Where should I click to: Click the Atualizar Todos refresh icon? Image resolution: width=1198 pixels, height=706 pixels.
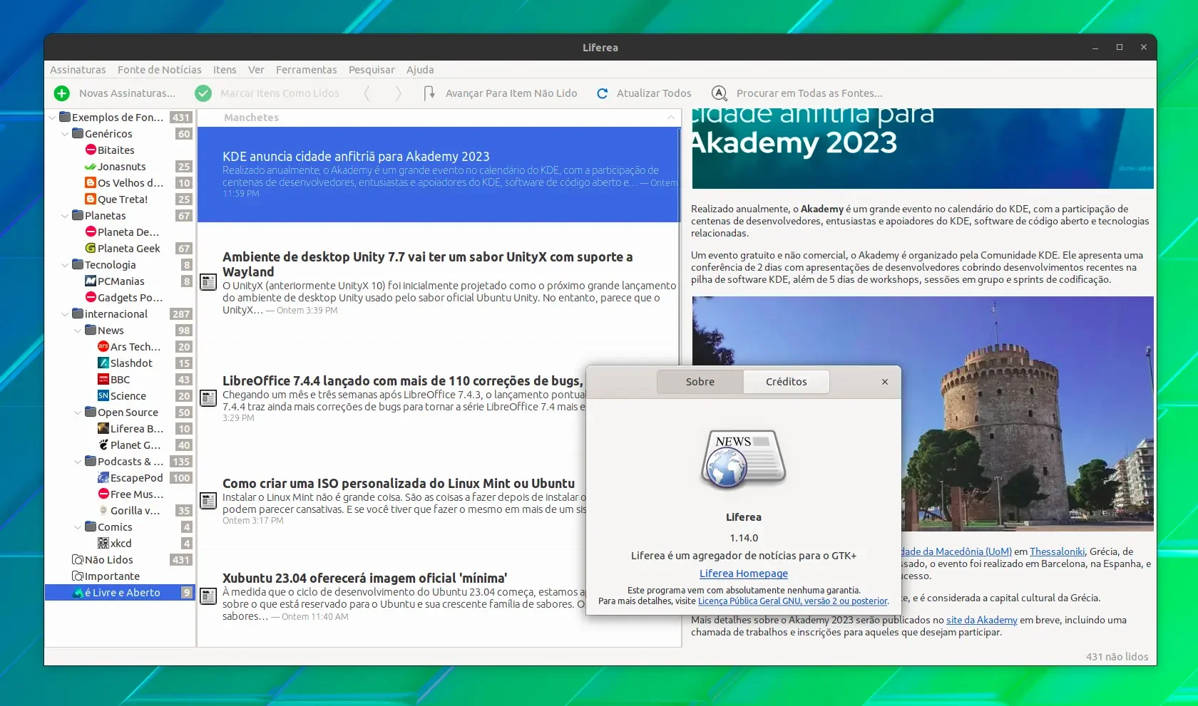coord(603,93)
